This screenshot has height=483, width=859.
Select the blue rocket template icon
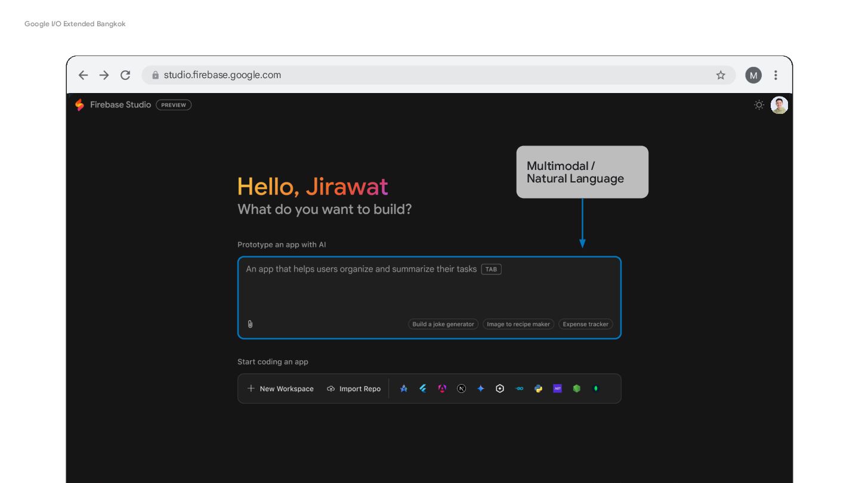click(404, 389)
